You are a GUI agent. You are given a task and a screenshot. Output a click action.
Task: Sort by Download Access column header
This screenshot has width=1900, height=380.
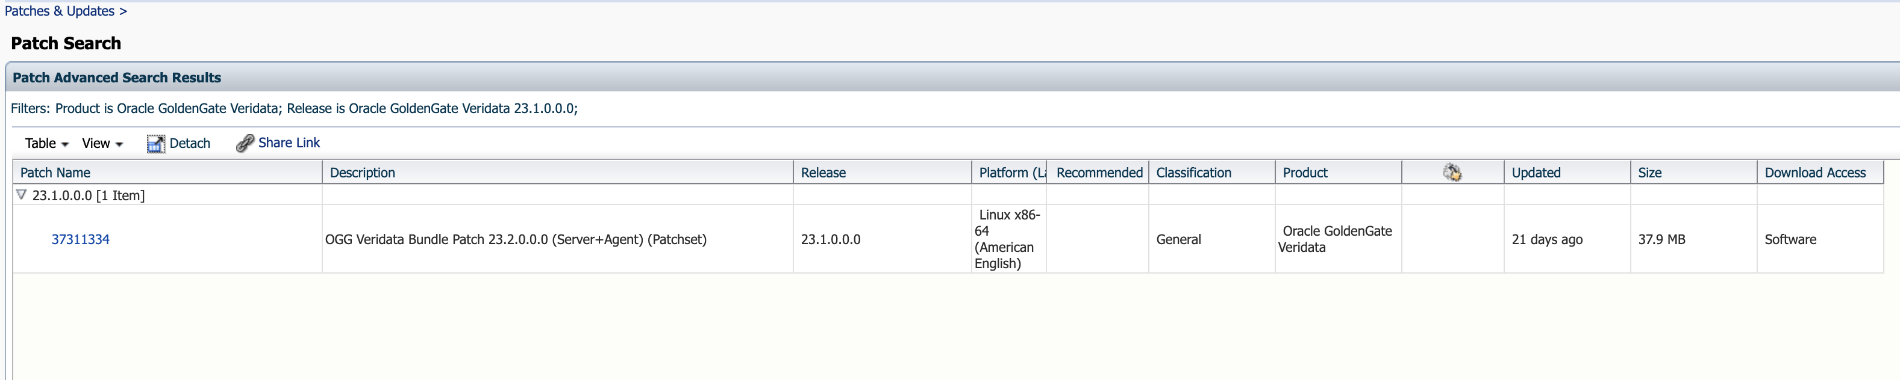tap(1814, 173)
